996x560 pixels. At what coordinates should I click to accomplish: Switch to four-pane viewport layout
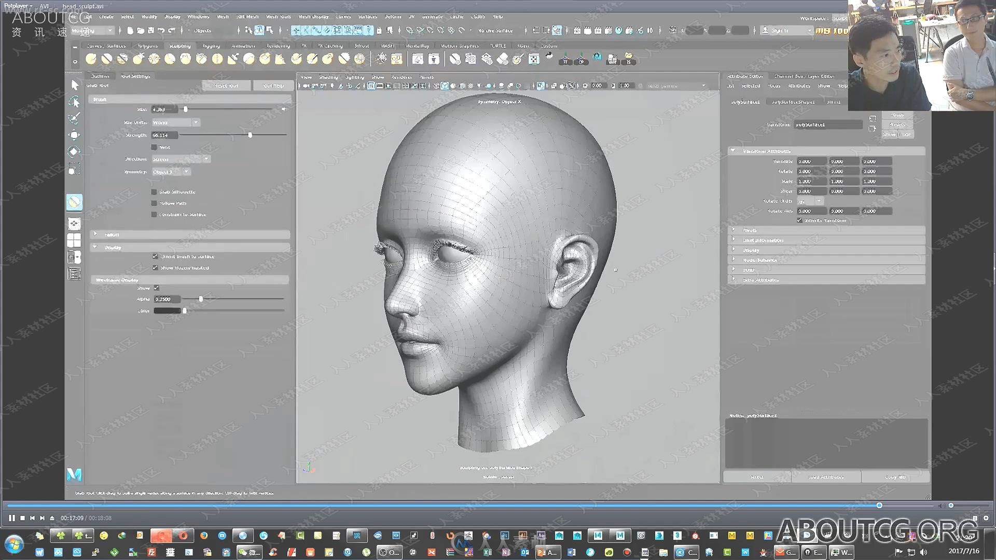74,240
